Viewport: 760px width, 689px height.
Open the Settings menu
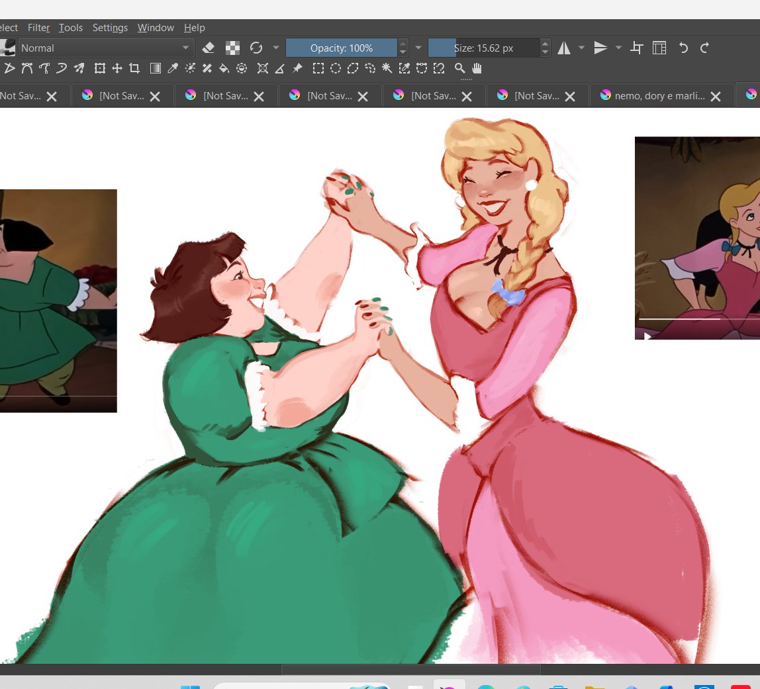coord(110,28)
